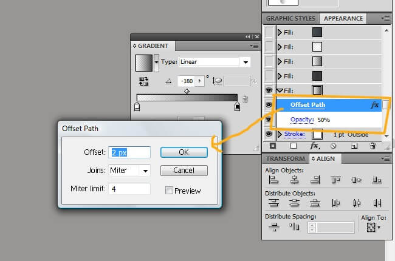
Task: Click Horizontal Align Left icon
Action: tap(273, 180)
